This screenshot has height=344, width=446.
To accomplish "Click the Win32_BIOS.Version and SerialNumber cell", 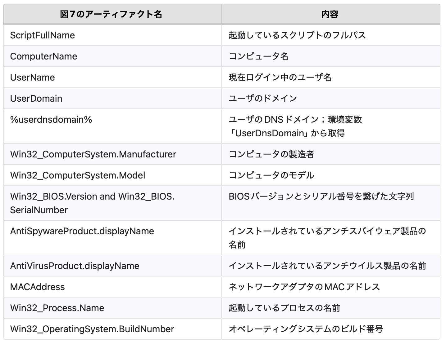I will point(92,203).
